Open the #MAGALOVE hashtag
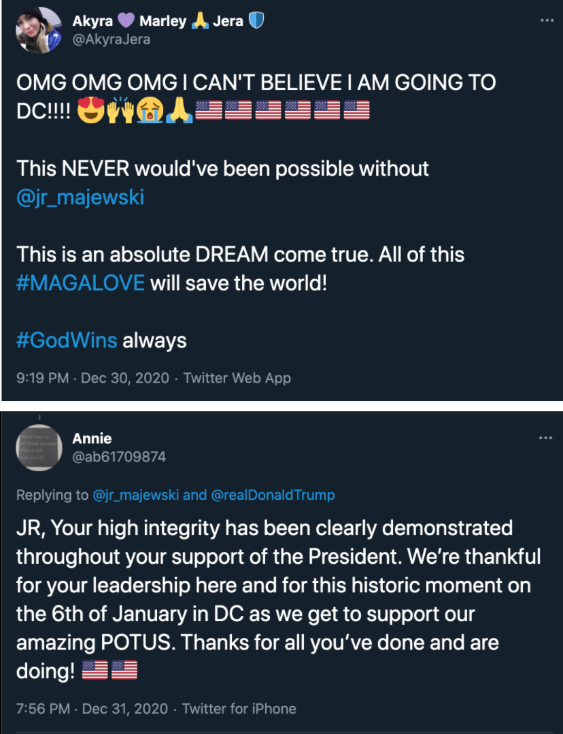563x734 pixels. pos(80,282)
